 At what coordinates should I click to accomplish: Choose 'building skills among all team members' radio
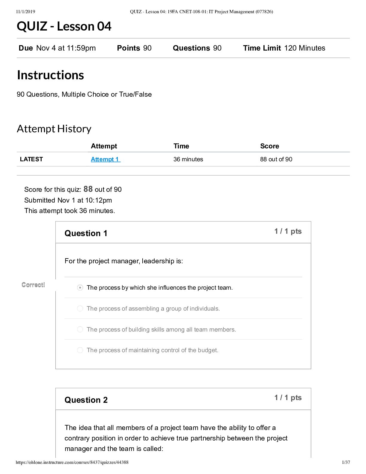pyautogui.click(x=80, y=329)
